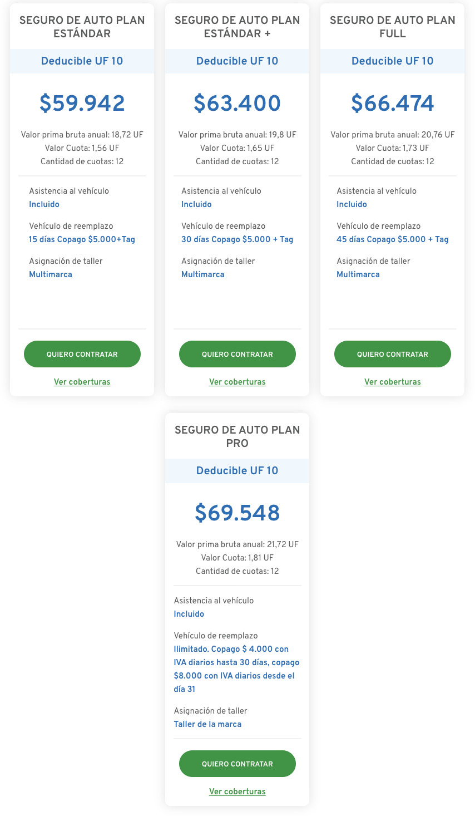Click the $63.400 price
475x816 pixels.
[237, 104]
